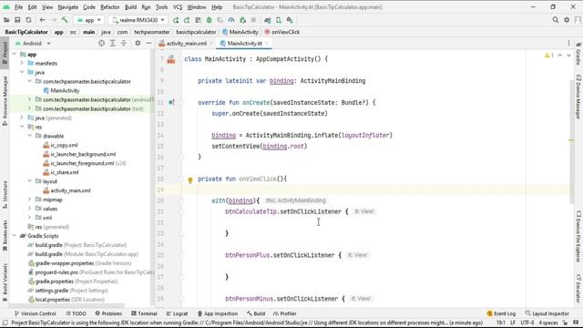Viewport: 583px width, 328px height.
Task: Expand the mipmap folder
Action: (30, 200)
